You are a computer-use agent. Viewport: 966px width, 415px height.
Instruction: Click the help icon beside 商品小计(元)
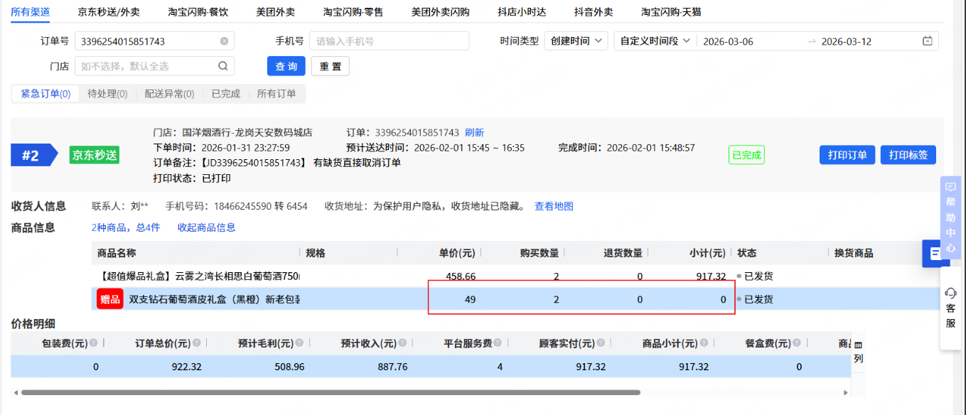(x=704, y=343)
